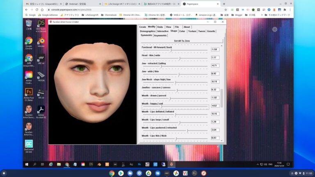This screenshot has width=315, height=177.
Task: Open File Explorer from the Windows taskbar
Action: [59, 164]
